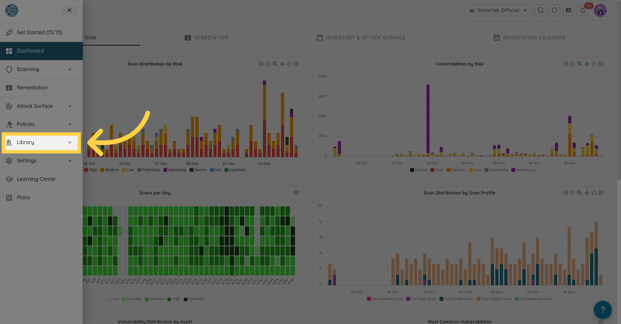Open hamburger menu on Scans per day chart
621x324 pixels.
tap(296, 193)
